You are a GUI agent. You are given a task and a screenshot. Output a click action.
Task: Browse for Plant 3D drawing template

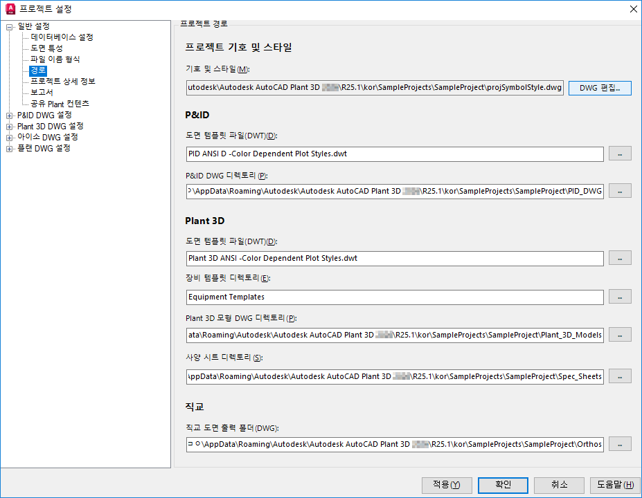click(x=620, y=258)
